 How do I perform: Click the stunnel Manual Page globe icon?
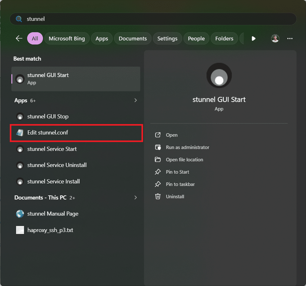(20, 214)
